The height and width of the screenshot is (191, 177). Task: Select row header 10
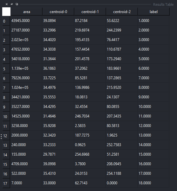[6, 116]
